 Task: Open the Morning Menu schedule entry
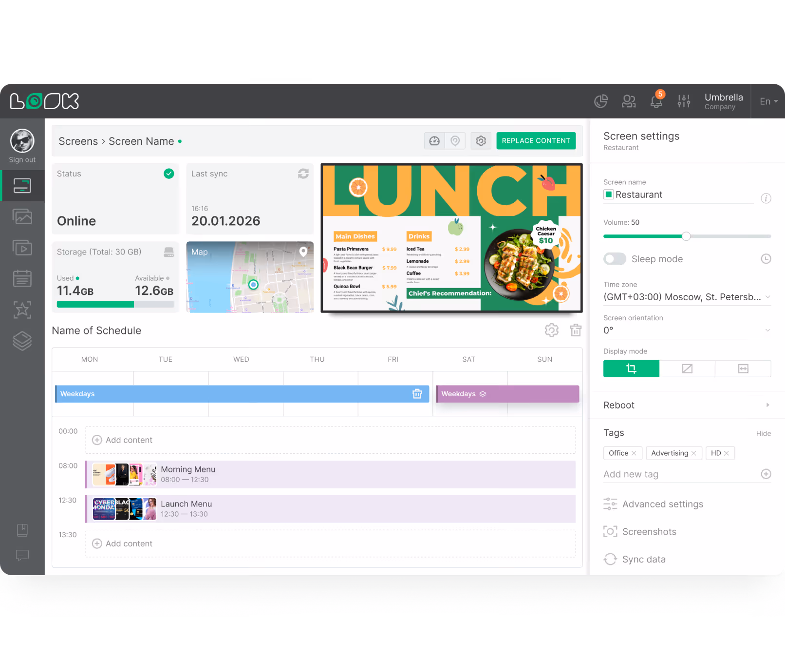click(330, 474)
